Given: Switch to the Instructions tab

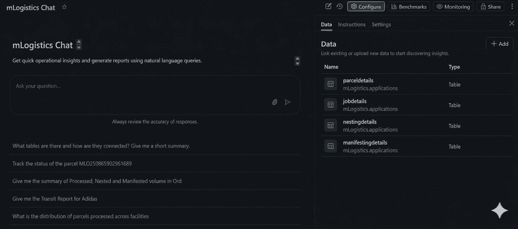Looking at the screenshot, I should tap(351, 24).
